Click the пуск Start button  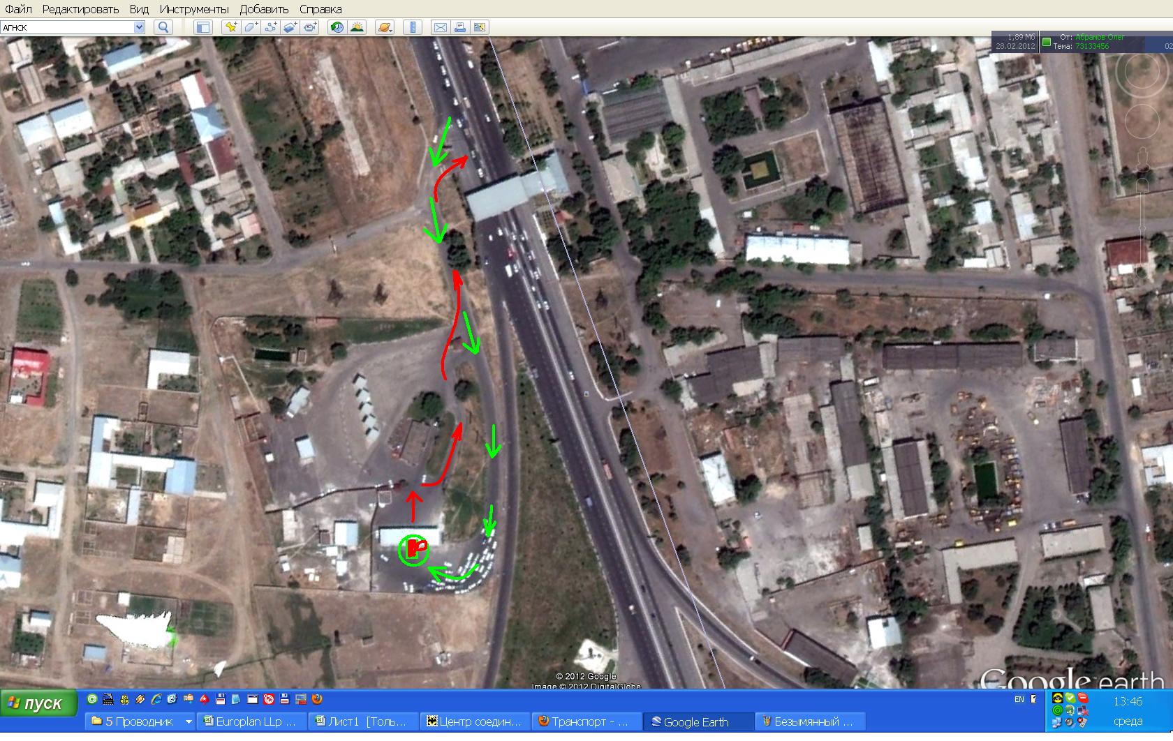tap(38, 703)
